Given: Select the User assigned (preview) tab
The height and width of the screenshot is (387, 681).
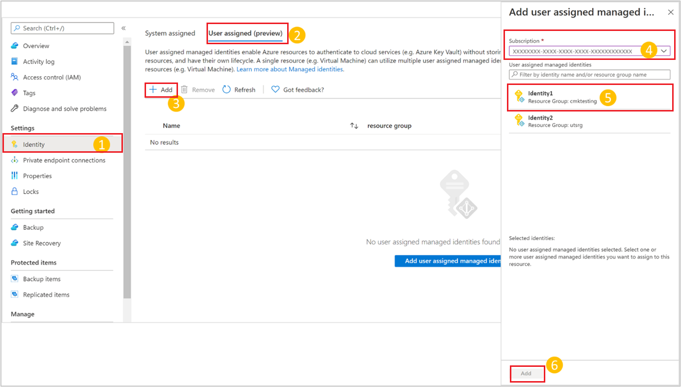Looking at the screenshot, I should coord(245,33).
